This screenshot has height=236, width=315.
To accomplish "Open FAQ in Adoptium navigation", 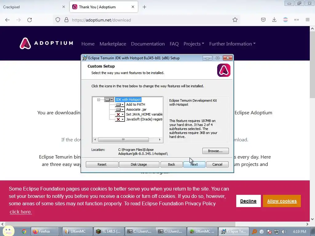I will 174,44.
